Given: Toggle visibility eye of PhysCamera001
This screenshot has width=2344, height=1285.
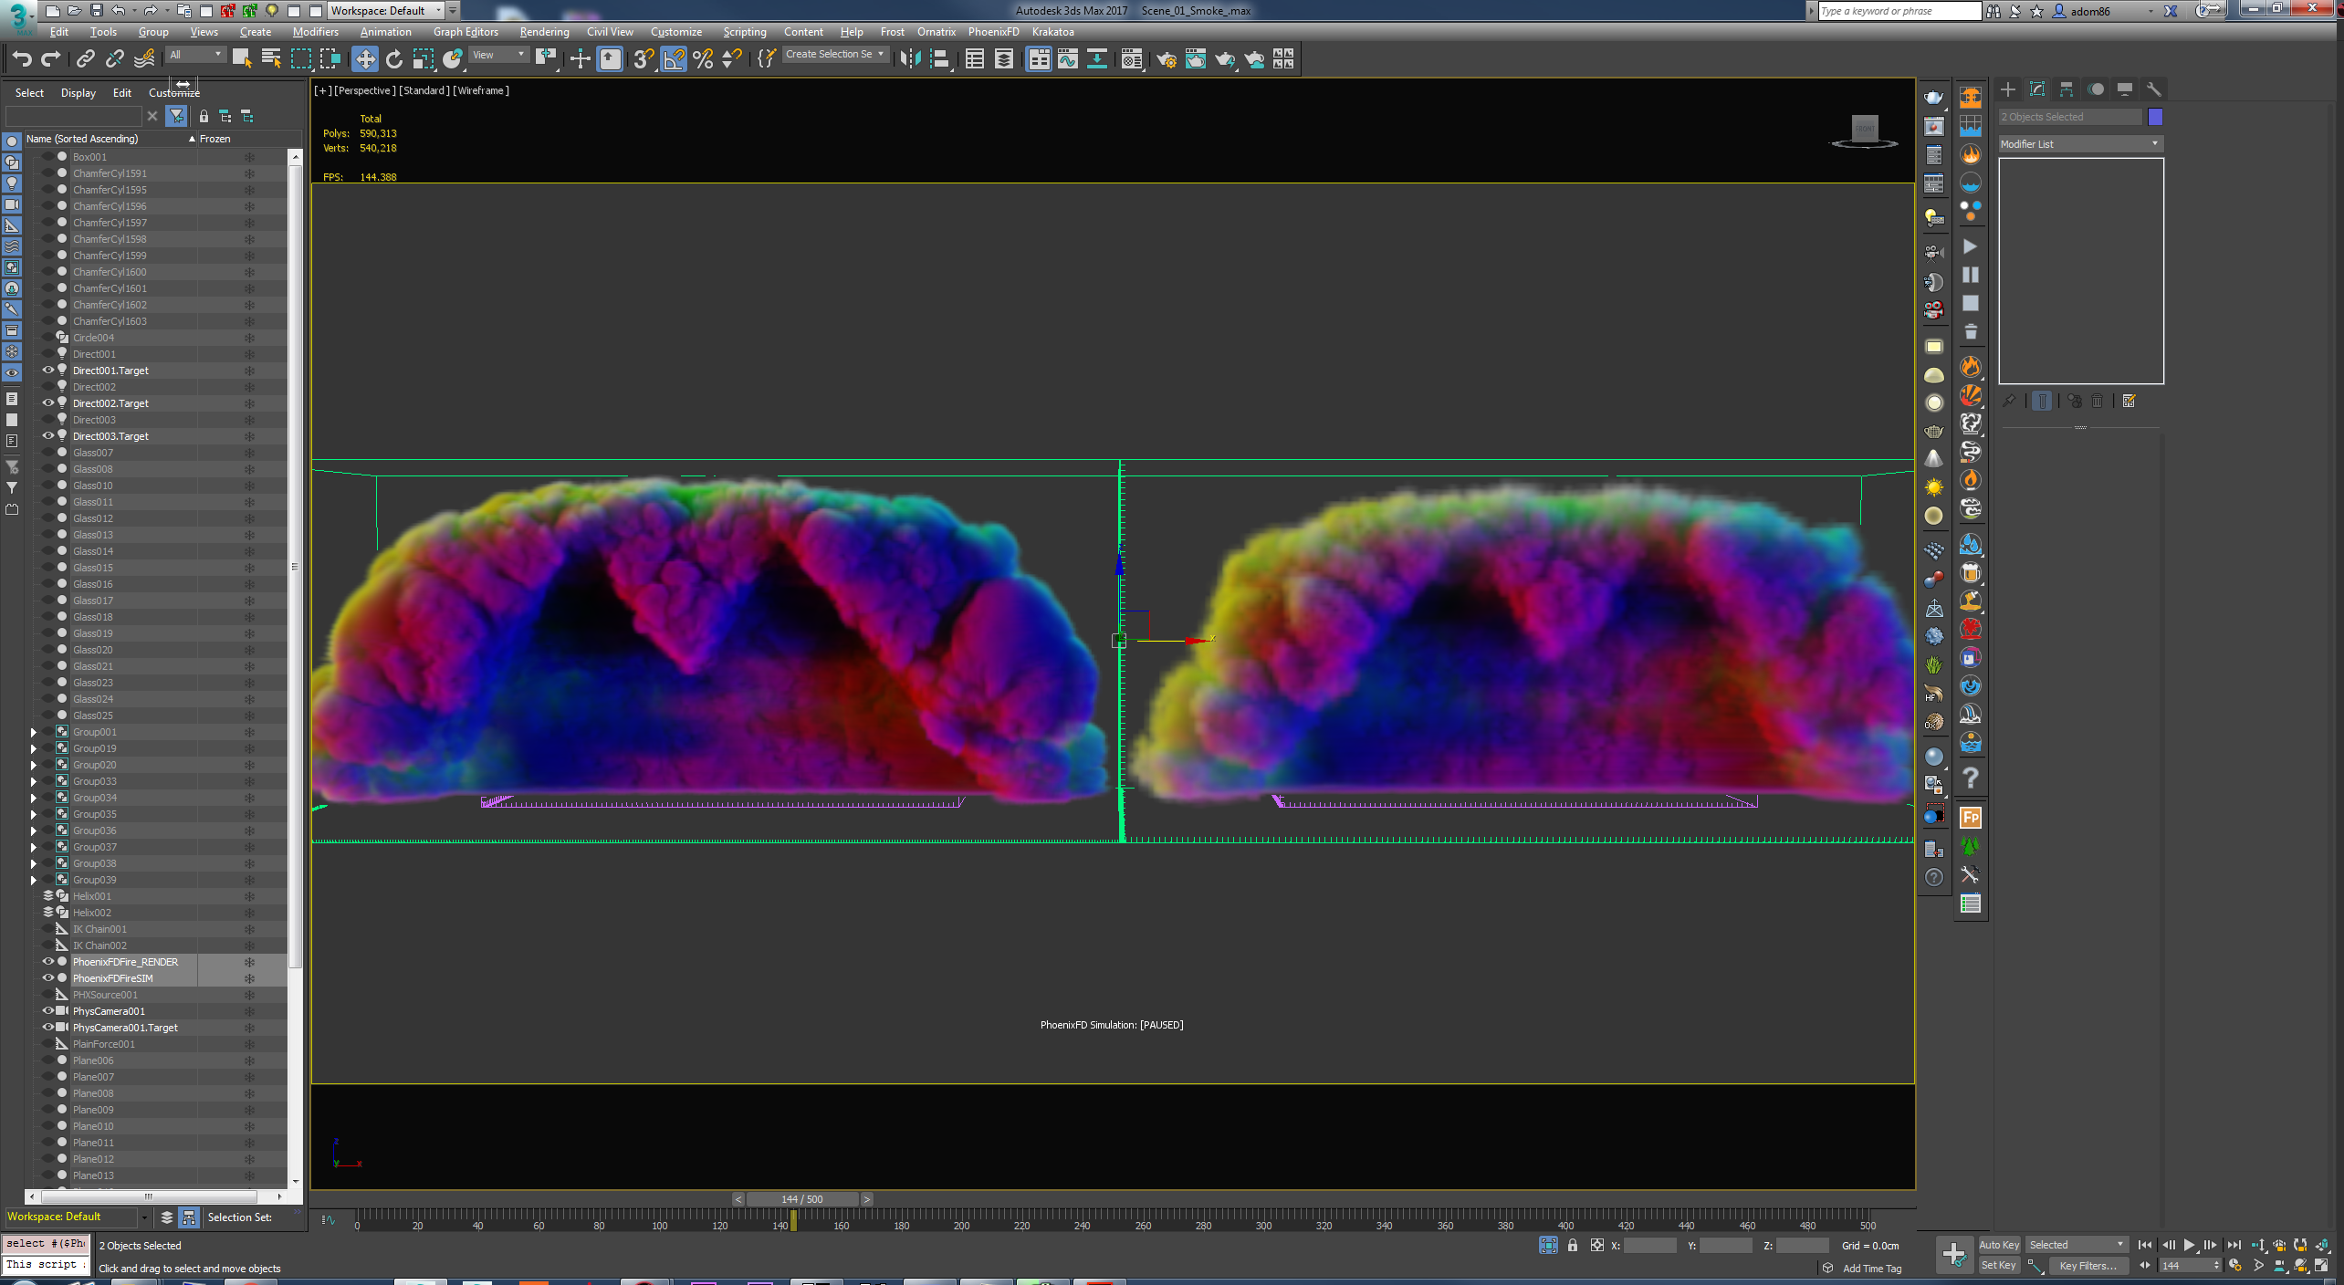Looking at the screenshot, I should click(48, 1011).
